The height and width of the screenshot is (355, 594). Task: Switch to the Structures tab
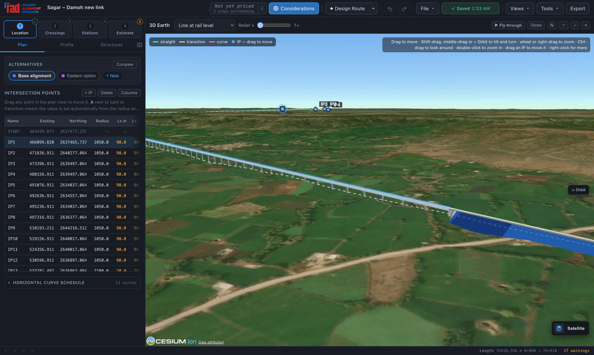pos(111,45)
